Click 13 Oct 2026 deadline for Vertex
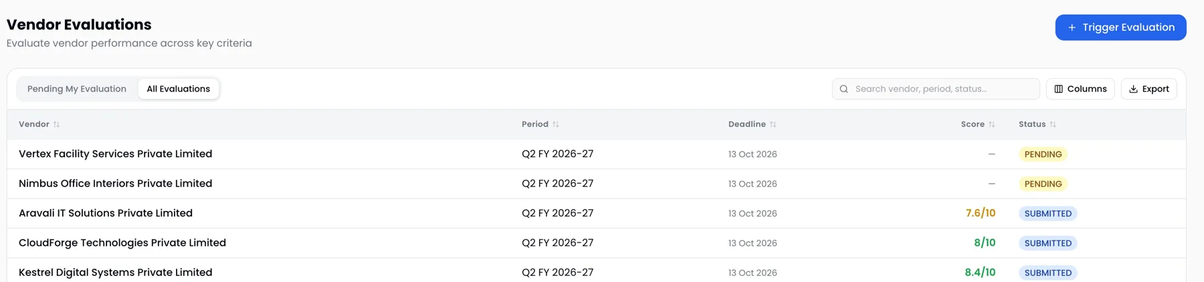This screenshot has width=1204, height=282. pyautogui.click(x=752, y=154)
